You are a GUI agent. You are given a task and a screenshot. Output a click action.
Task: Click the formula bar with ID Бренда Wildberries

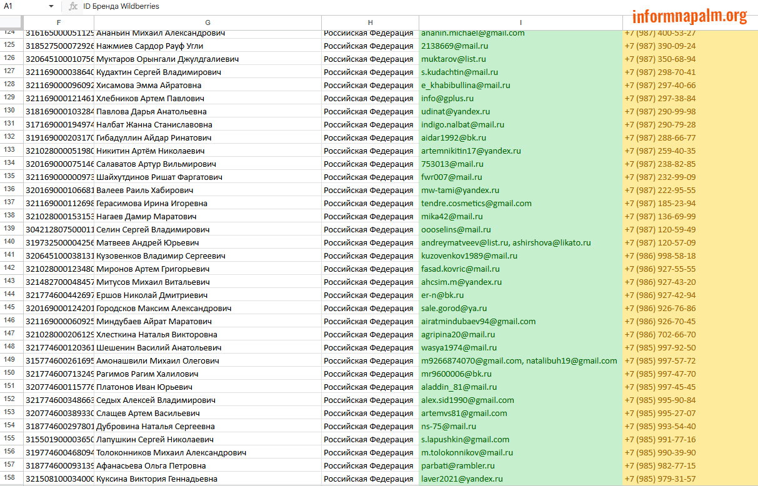tap(121, 6)
